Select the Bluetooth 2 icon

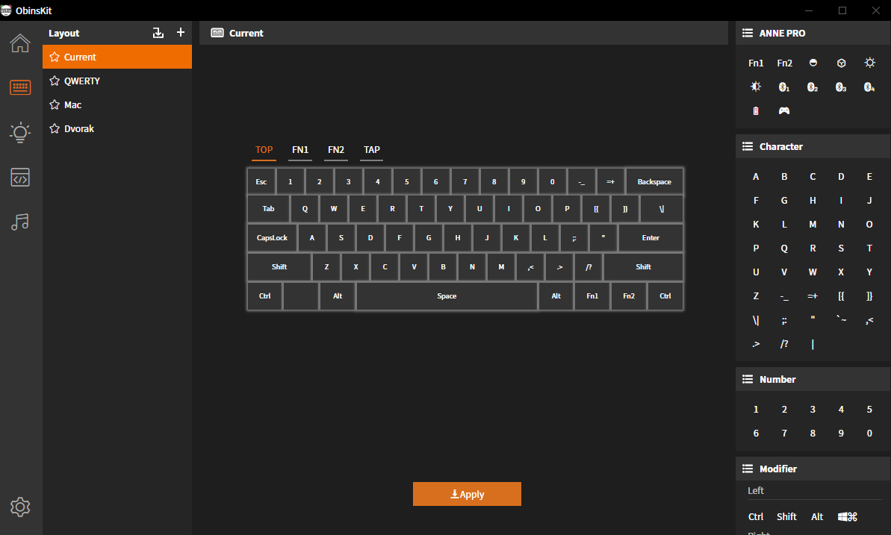pyautogui.click(x=813, y=87)
